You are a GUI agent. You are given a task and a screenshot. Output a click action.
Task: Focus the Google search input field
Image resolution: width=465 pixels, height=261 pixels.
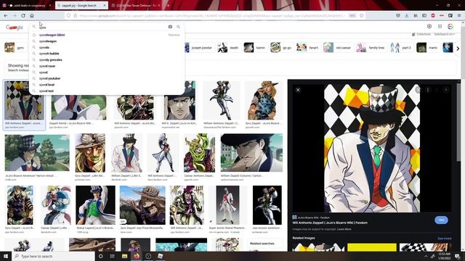coord(102,27)
